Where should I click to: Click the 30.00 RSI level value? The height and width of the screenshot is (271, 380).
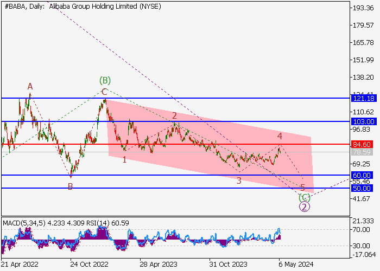(x=361, y=246)
